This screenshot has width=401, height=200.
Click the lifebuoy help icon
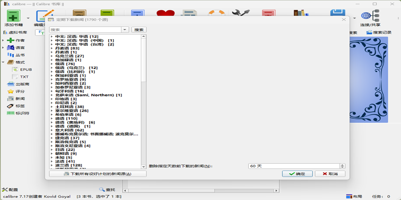coord(216,13)
